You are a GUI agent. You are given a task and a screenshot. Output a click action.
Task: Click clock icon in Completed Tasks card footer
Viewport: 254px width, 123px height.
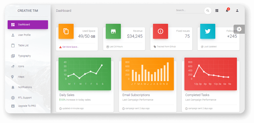coord(186,109)
